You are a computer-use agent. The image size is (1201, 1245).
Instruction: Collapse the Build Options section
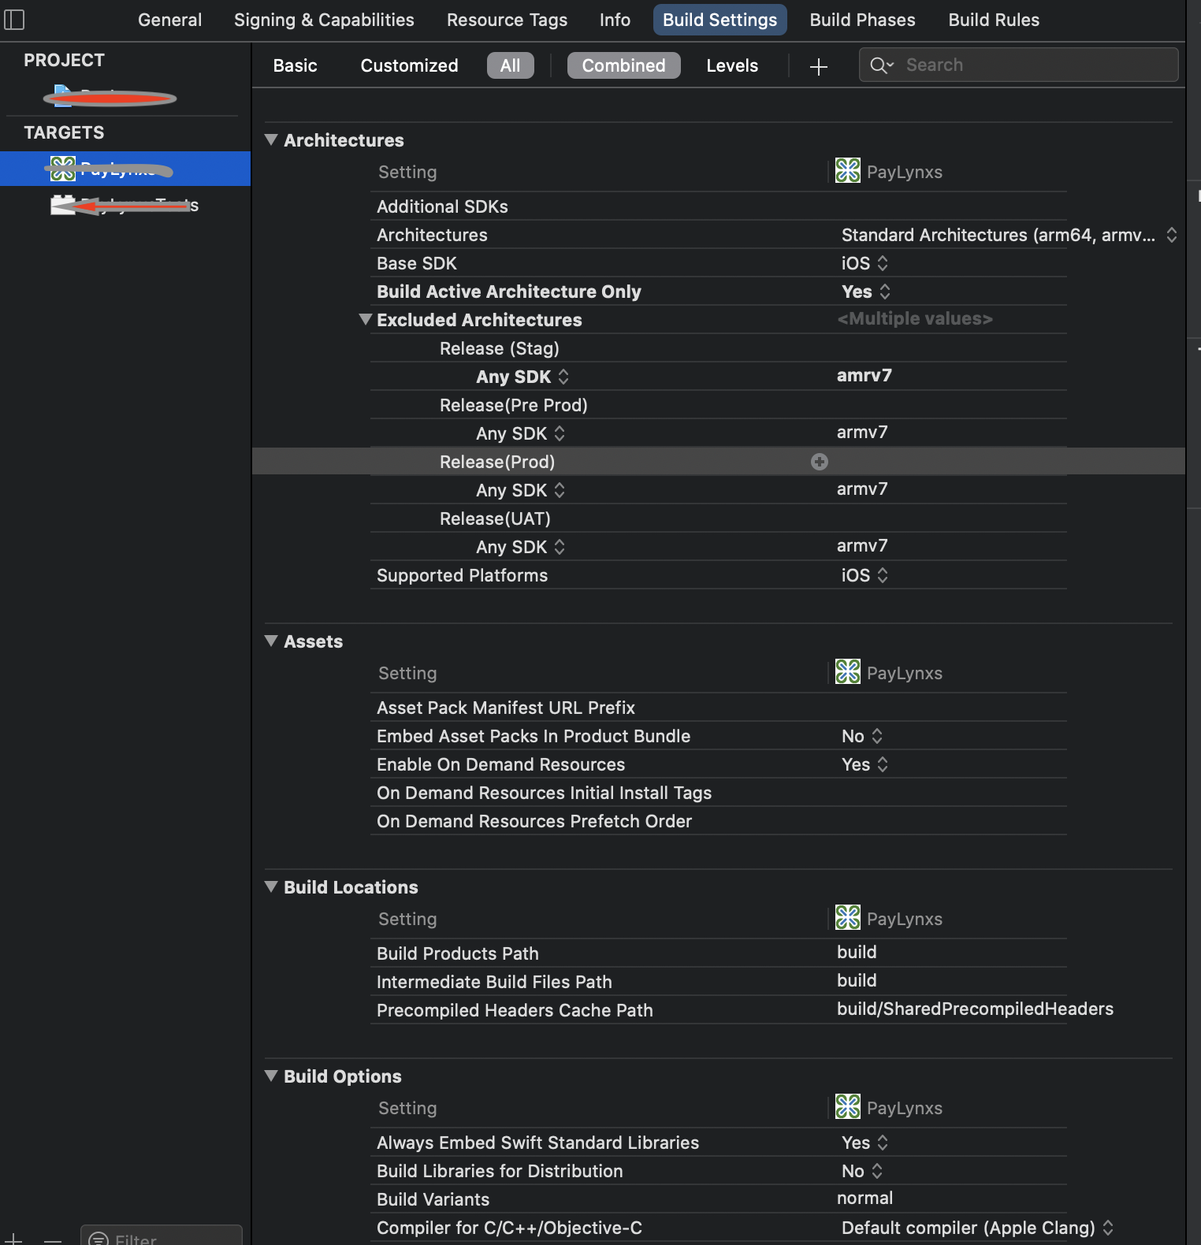coord(271,1076)
